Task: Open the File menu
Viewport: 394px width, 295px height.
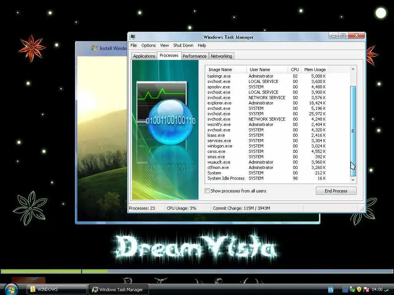Action: click(x=134, y=45)
